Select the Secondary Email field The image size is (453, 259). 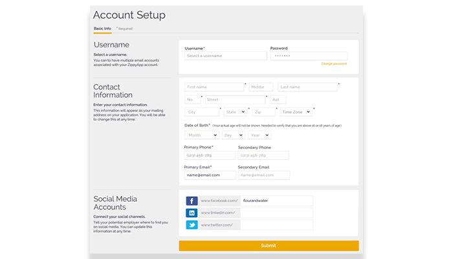pyautogui.click(x=264, y=175)
